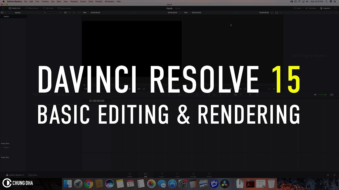This screenshot has width=339, height=190.
Task: Select the Power Bins heading
Action: (x=5, y=144)
